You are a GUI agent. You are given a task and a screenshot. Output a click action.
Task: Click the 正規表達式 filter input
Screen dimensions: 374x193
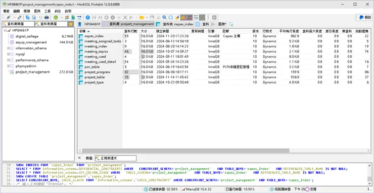coord(116,158)
